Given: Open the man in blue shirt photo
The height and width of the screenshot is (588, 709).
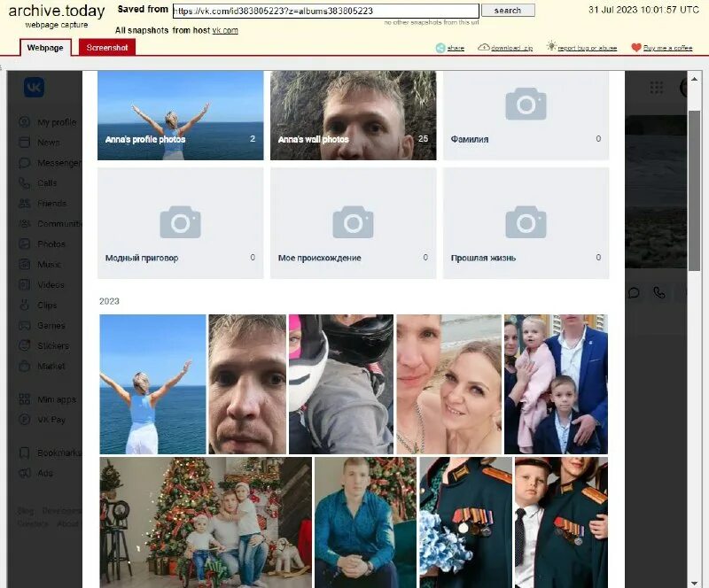Looking at the screenshot, I should click(365, 522).
